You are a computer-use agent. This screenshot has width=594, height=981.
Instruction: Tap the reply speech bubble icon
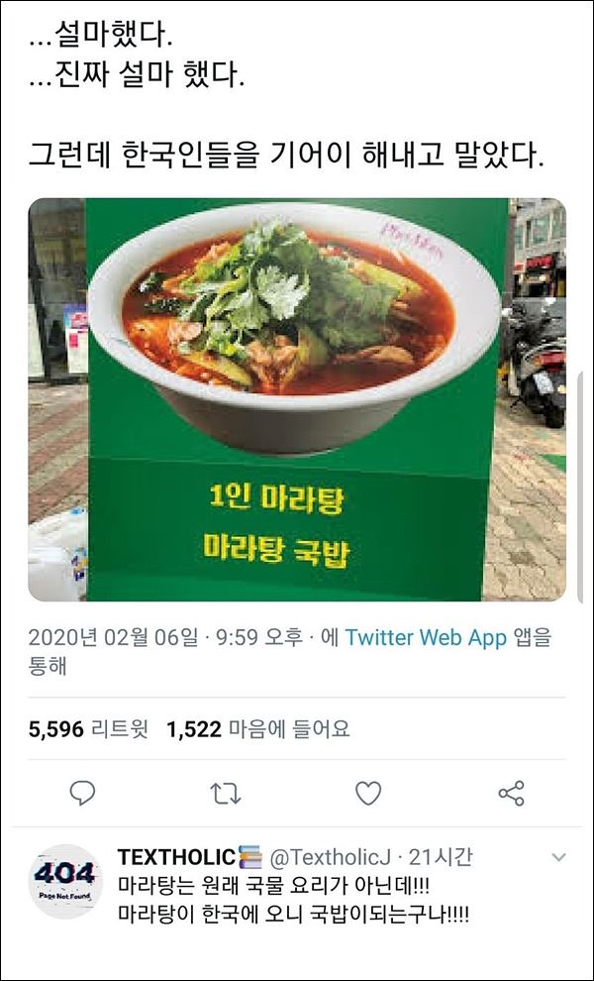(82, 794)
